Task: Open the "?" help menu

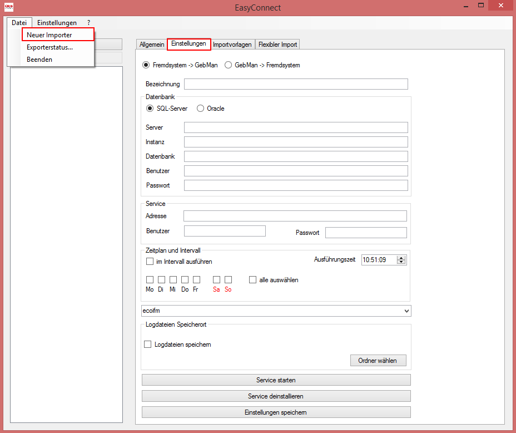Action: [x=88, y=22]
